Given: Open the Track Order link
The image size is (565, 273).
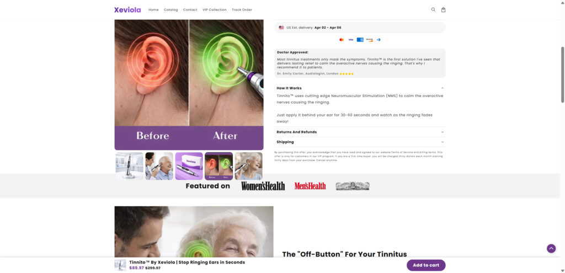Looking at the screenshot, I should 242,10.
